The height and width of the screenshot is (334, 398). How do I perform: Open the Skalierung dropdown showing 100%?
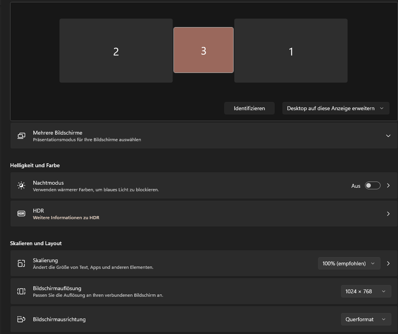click(349, 263)
